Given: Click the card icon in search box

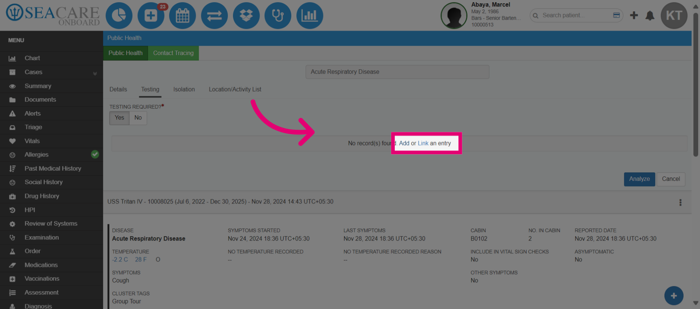Looking at the screenshot, I should (x=617, y=15).
